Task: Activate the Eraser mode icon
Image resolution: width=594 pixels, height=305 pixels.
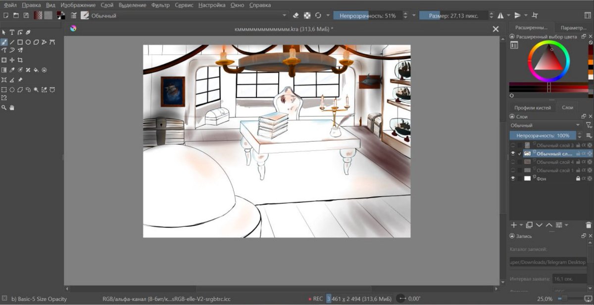Action: pos(296,16)
